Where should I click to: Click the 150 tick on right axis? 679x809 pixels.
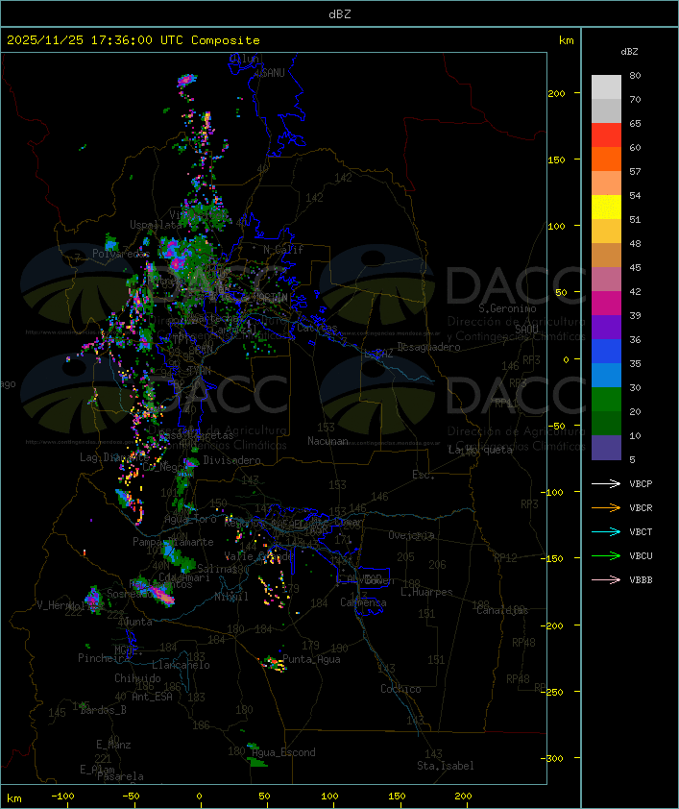[x=556, y=159]
